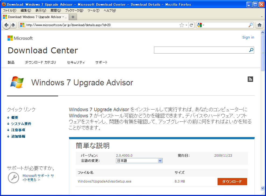Click the release date 2009/11/23
The image size is (266, 196).
coord(223,155)
